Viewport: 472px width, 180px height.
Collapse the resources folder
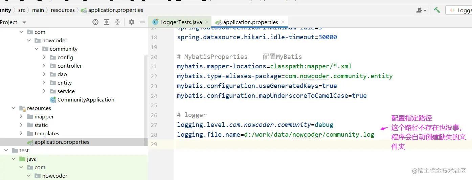point(14,108)
